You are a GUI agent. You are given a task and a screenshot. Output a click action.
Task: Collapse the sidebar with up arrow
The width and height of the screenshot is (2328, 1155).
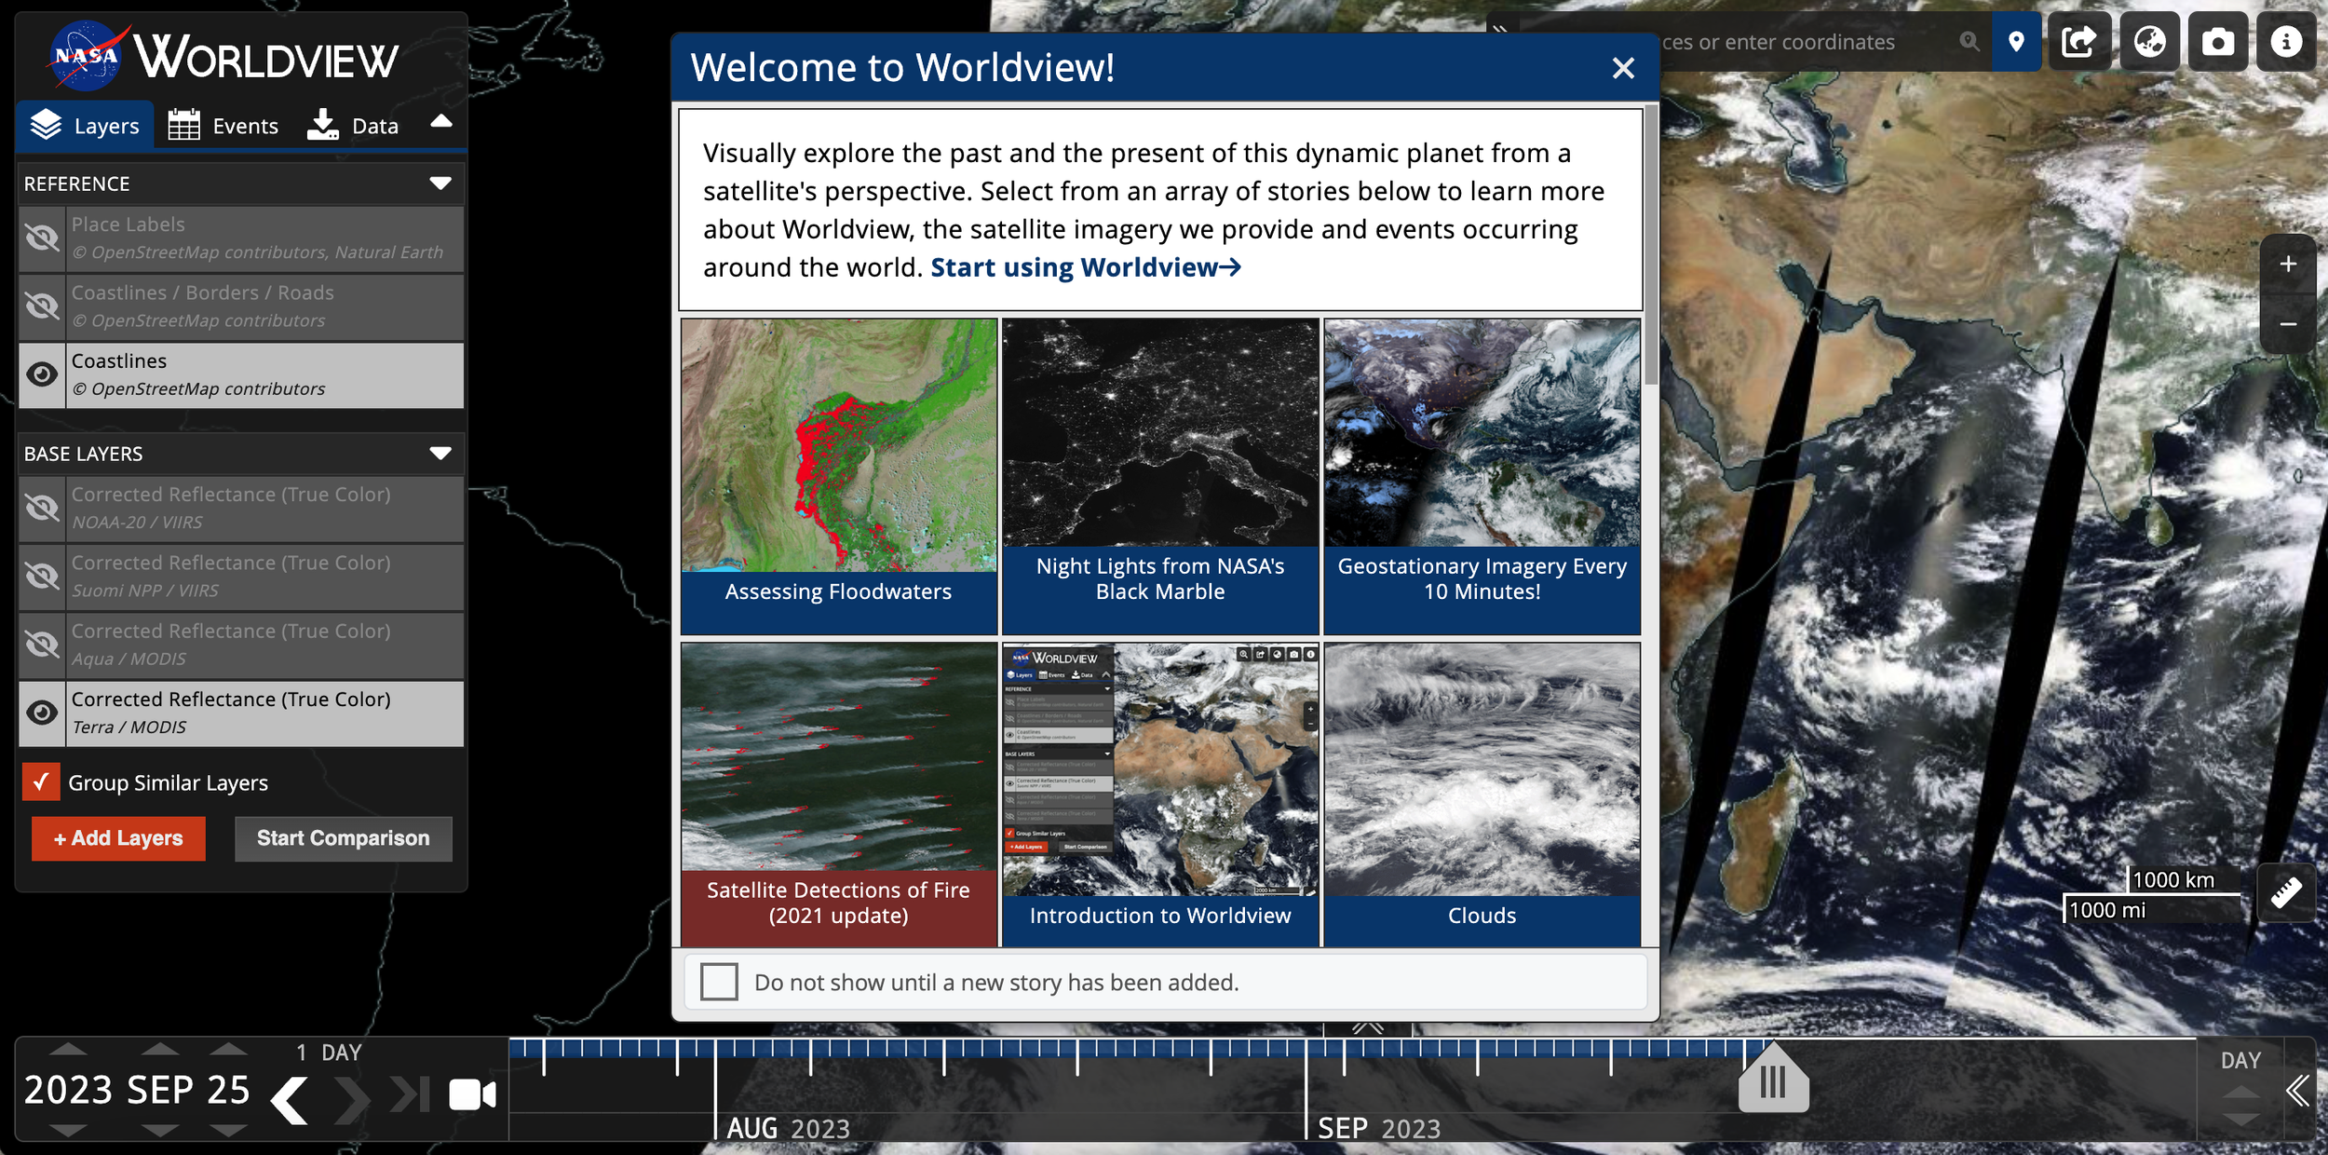click(441, 122)
